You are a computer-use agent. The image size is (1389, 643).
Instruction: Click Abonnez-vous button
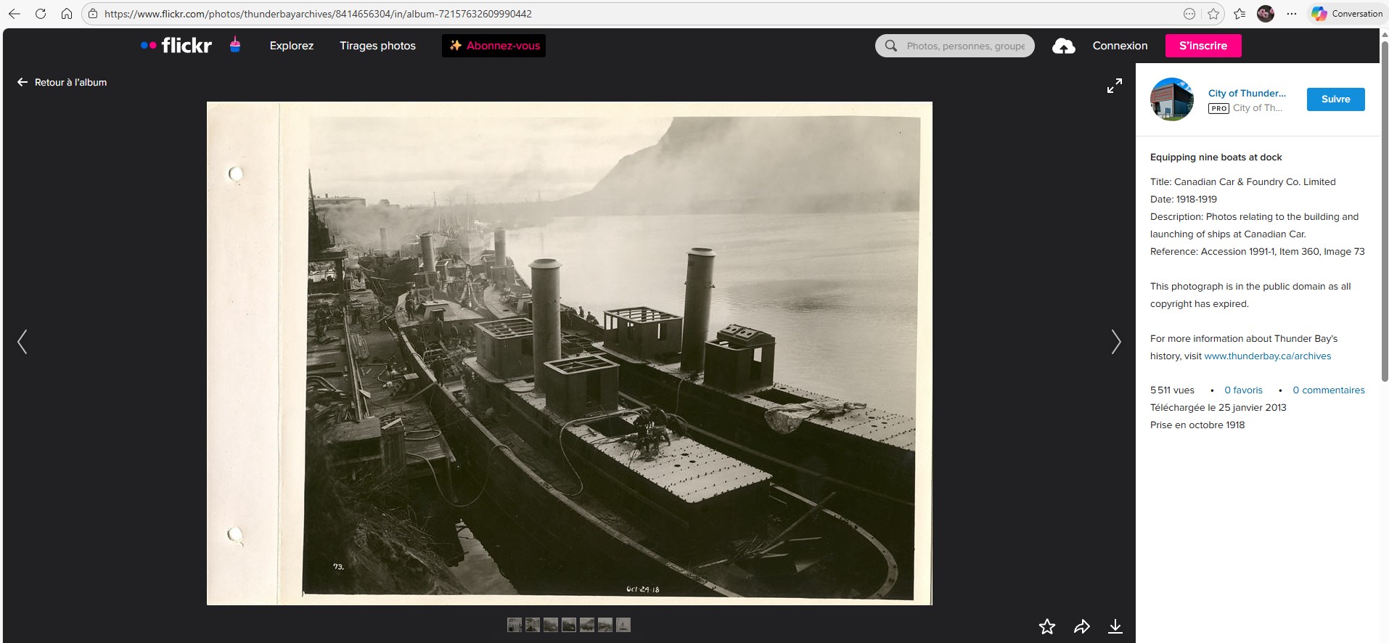[x=493, y=46]
